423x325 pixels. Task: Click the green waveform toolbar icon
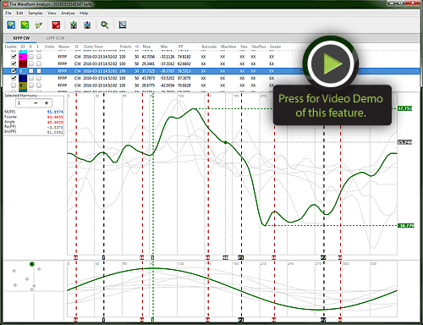25,25
